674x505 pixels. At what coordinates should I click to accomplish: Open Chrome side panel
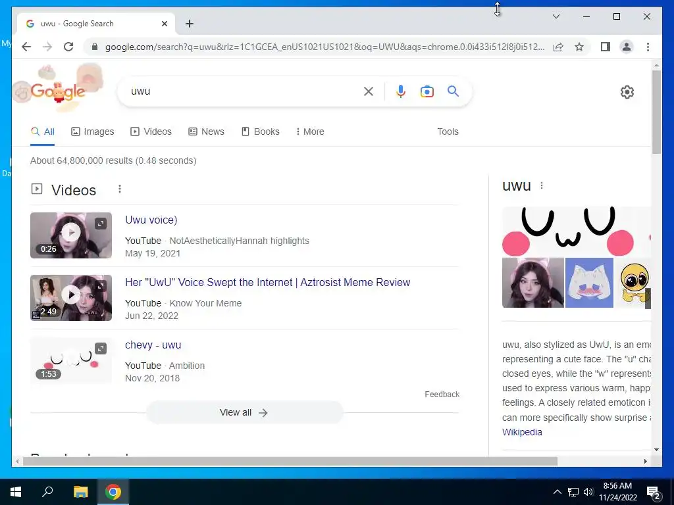coord(606,47)
